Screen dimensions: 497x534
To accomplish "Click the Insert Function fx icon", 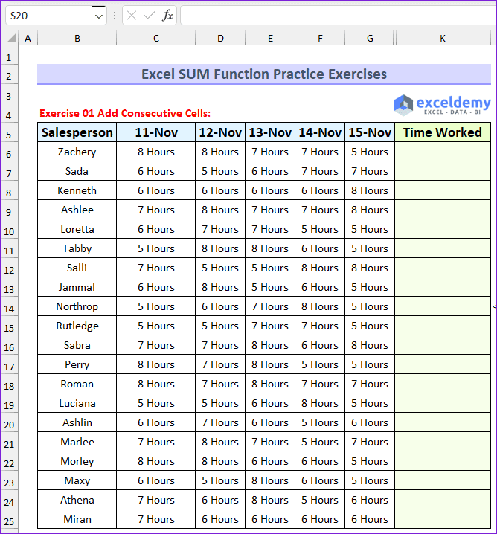I will click(167, 16).
